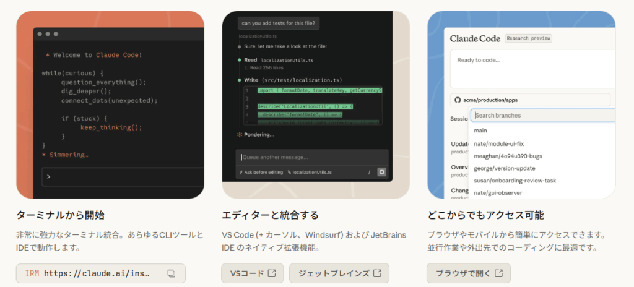Click the external-link icon on ジェットブレインズ button
Image resolution: width=634 pixels, height=287 pixels.
376,273
